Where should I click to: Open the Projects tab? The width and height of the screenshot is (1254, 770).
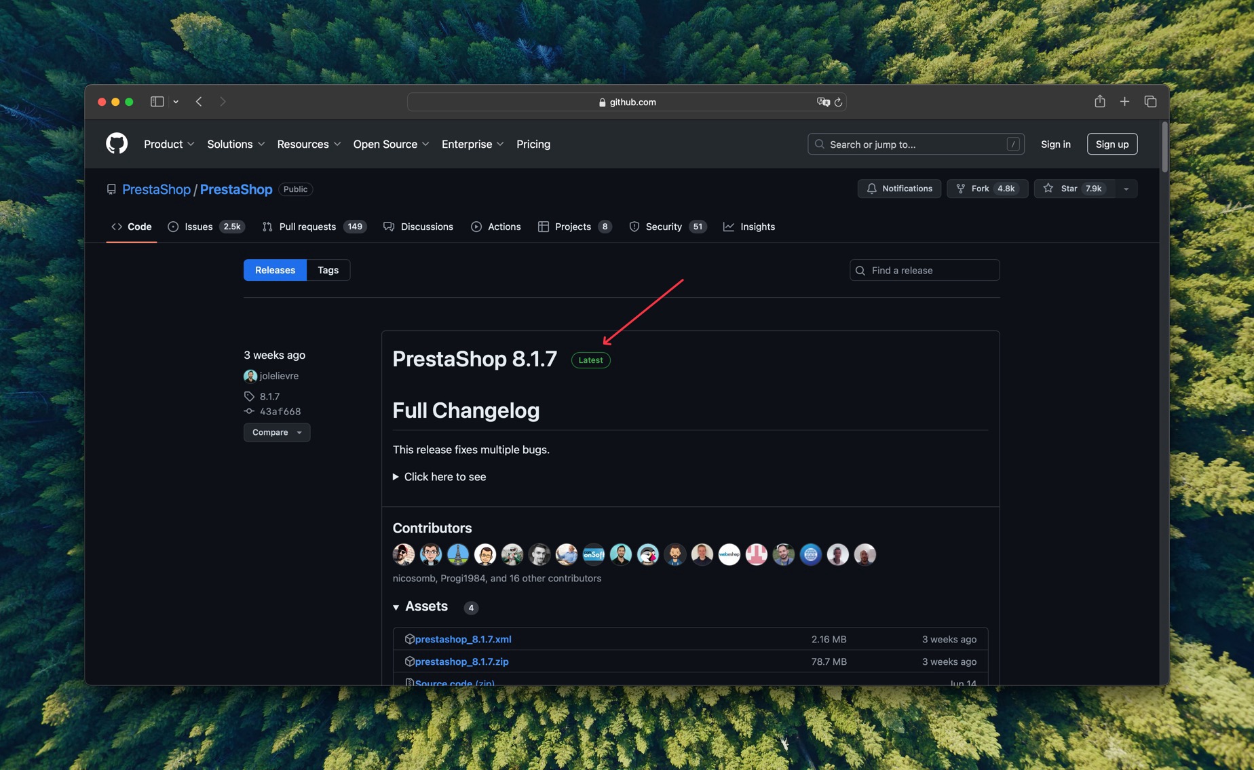coord(575,227)
